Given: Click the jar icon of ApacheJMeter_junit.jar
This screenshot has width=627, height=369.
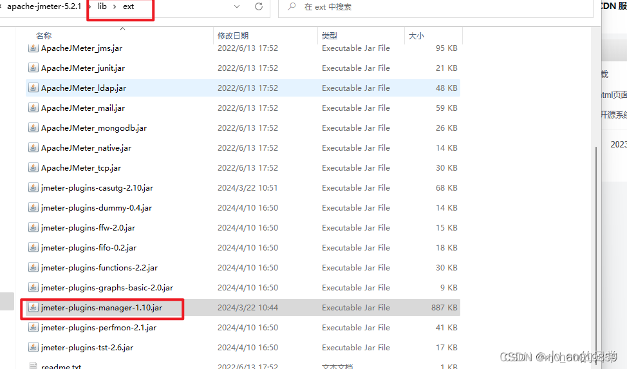Looking at the screenshot, I should (33, 68).
